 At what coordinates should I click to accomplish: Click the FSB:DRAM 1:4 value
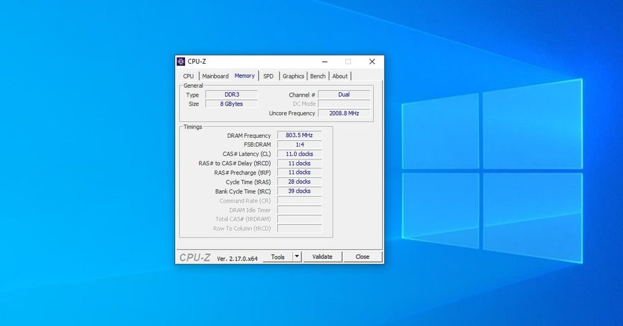299,145
